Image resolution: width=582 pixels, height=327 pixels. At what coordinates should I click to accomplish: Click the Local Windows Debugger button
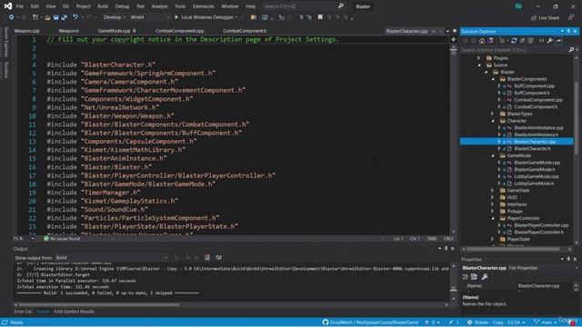click(207, 17)
